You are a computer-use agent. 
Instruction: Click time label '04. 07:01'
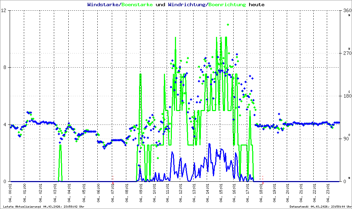coord(113,193)
